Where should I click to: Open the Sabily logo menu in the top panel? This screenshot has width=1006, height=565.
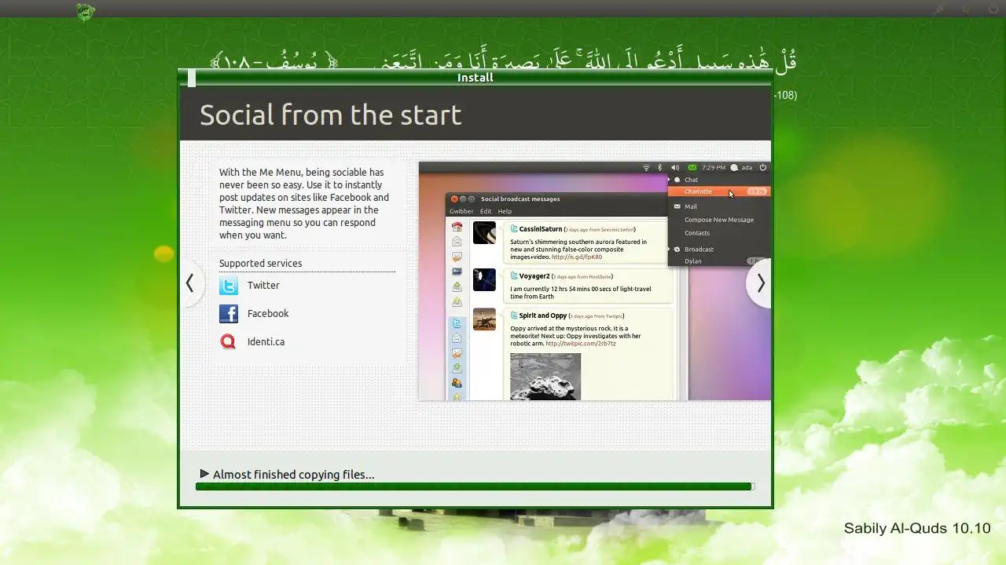coord(85,11)
